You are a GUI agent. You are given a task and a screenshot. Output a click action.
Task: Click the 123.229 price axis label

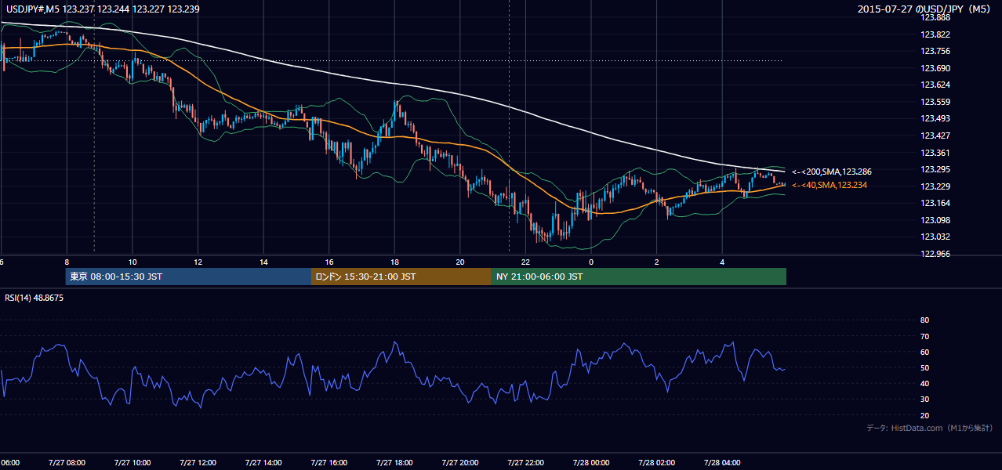pyautogui.click(x=935, y=186)
